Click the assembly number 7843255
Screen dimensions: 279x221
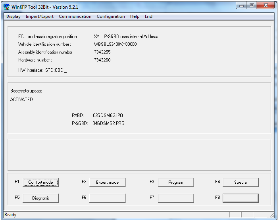(102, 52)
